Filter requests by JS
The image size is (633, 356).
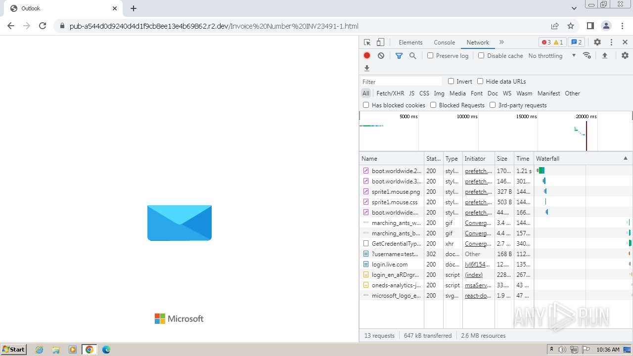[x=411, y=93]
